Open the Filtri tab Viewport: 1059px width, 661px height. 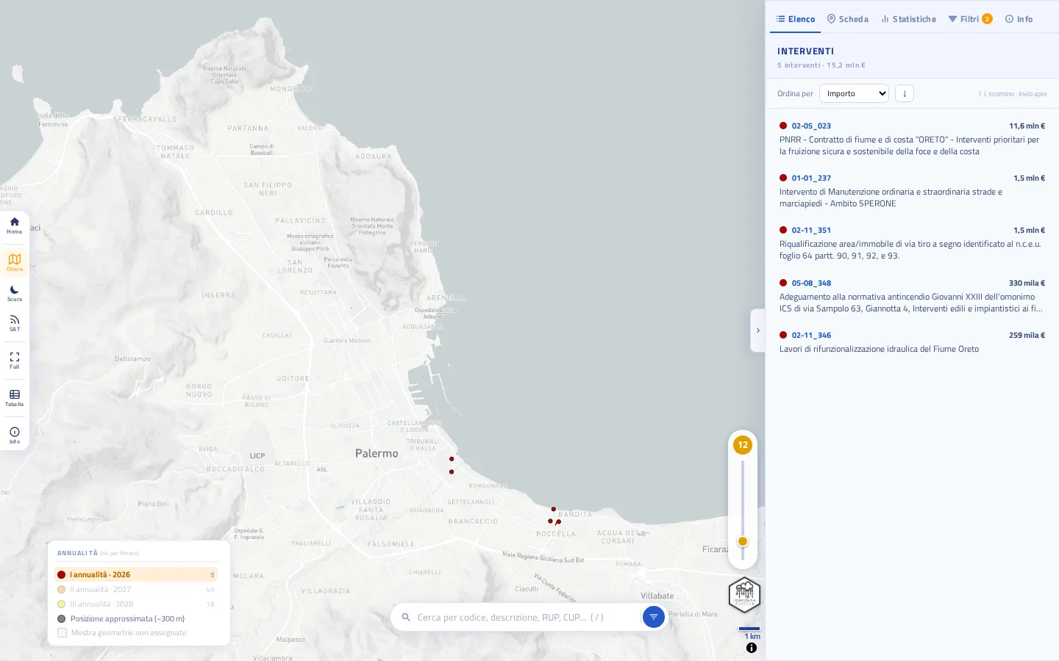(970, 19)
